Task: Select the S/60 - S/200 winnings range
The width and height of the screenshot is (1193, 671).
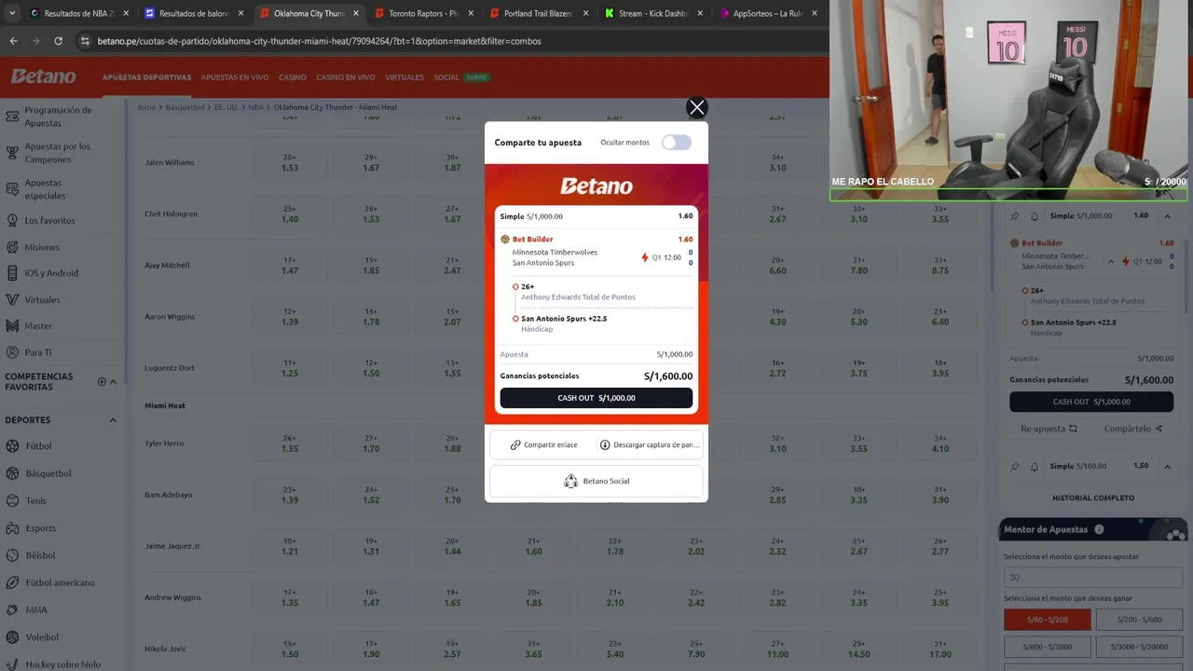Action: coord(1047,620)
